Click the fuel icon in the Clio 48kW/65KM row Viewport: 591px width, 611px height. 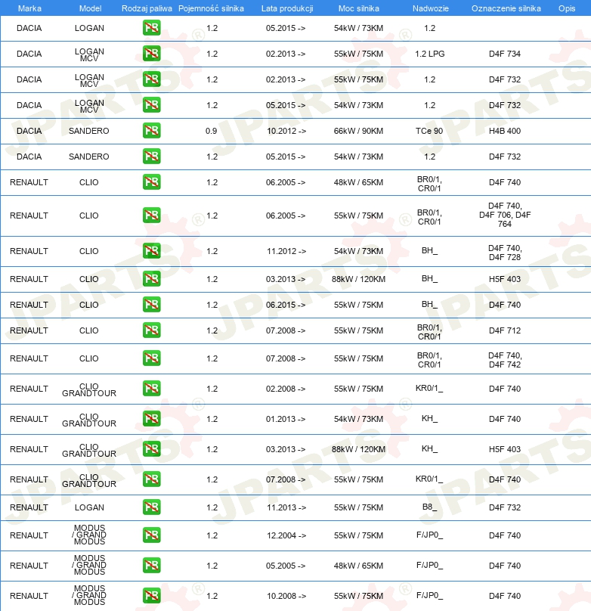[x=151, y=182]
